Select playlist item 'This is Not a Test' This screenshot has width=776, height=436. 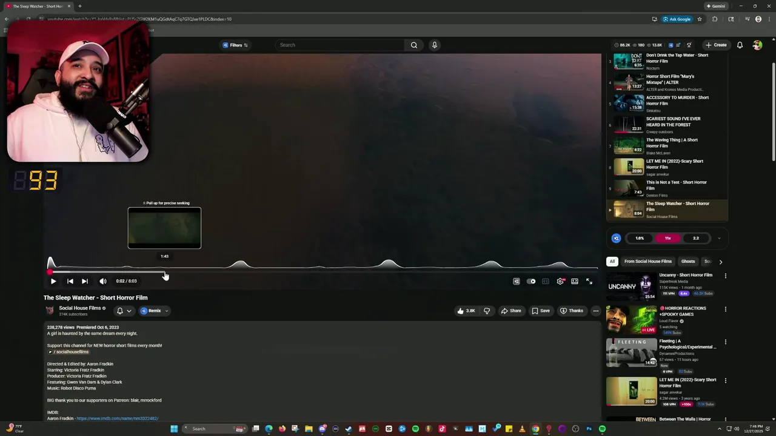point(667,188)
